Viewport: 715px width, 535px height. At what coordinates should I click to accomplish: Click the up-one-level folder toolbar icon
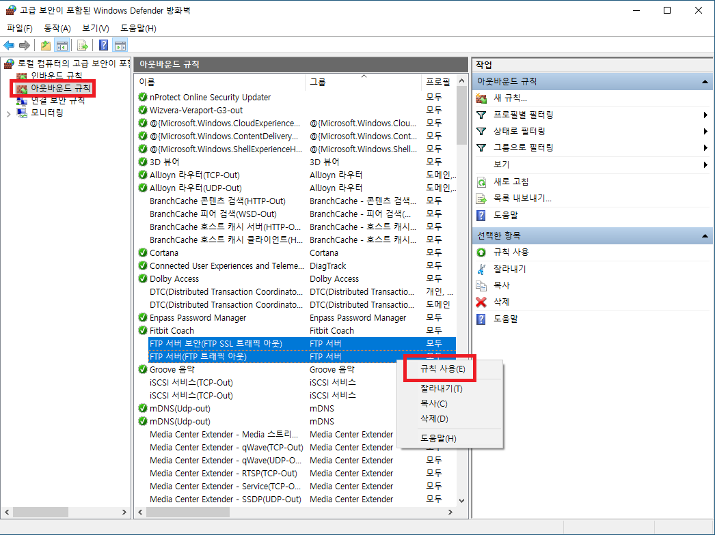pyautogui.click(x=46, y=45)
